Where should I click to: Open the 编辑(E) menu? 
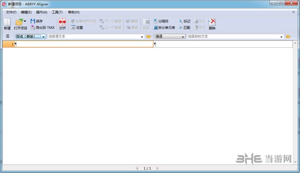26,12
